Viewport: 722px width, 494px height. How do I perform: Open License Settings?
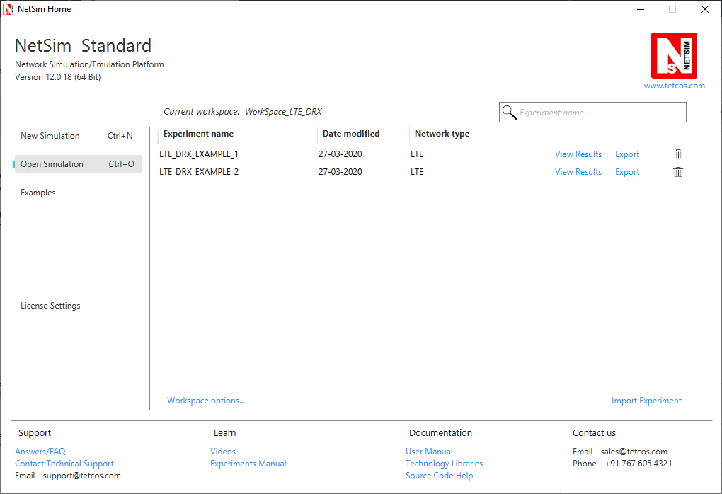(50, 306)
